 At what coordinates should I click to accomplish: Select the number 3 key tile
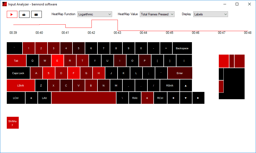point(54,48)
